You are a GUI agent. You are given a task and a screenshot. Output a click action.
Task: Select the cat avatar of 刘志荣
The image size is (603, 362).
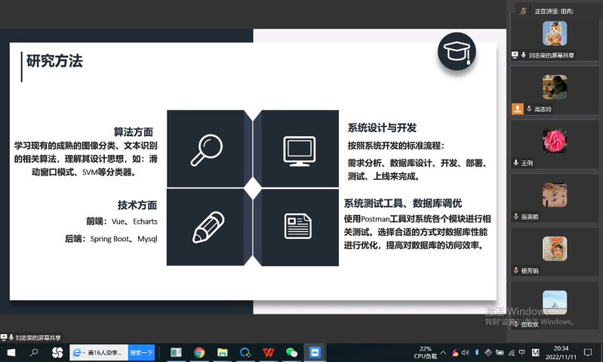[555, 33]
